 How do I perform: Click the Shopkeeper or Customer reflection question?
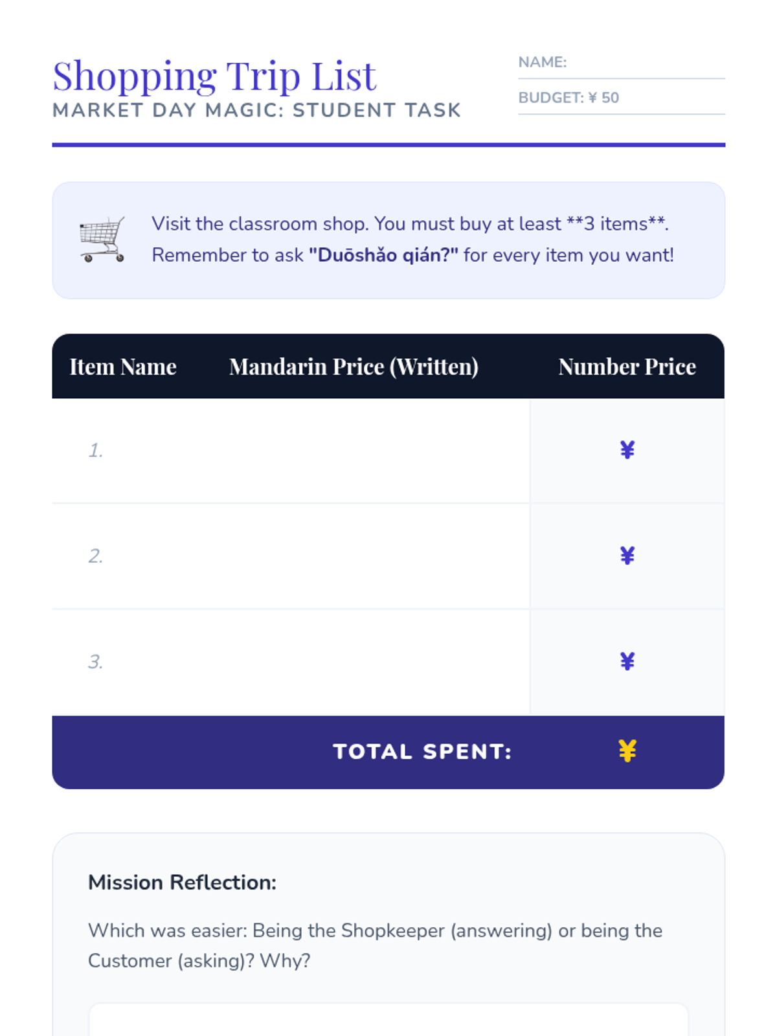(x=375, y=945)
